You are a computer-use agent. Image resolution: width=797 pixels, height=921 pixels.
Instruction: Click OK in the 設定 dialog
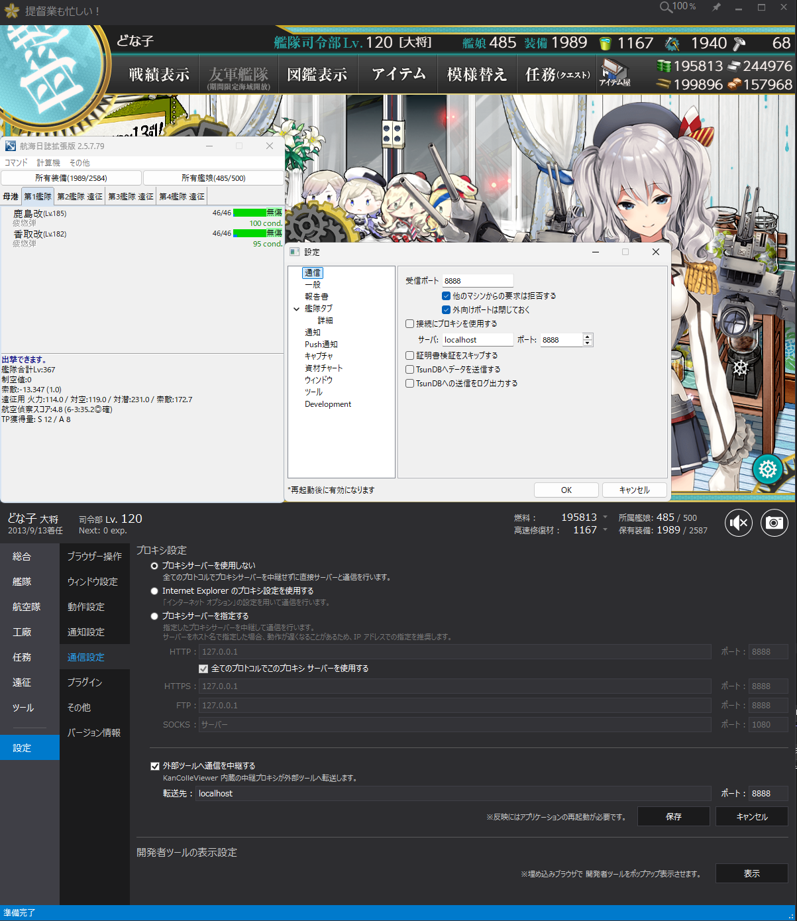coord(566,490)
